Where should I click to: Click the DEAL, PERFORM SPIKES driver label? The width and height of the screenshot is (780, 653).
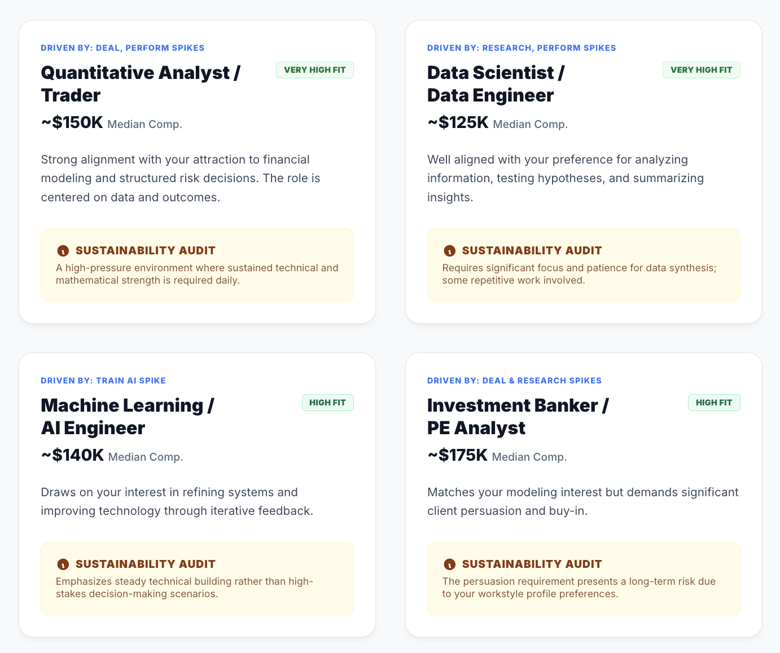pos(122,48)
